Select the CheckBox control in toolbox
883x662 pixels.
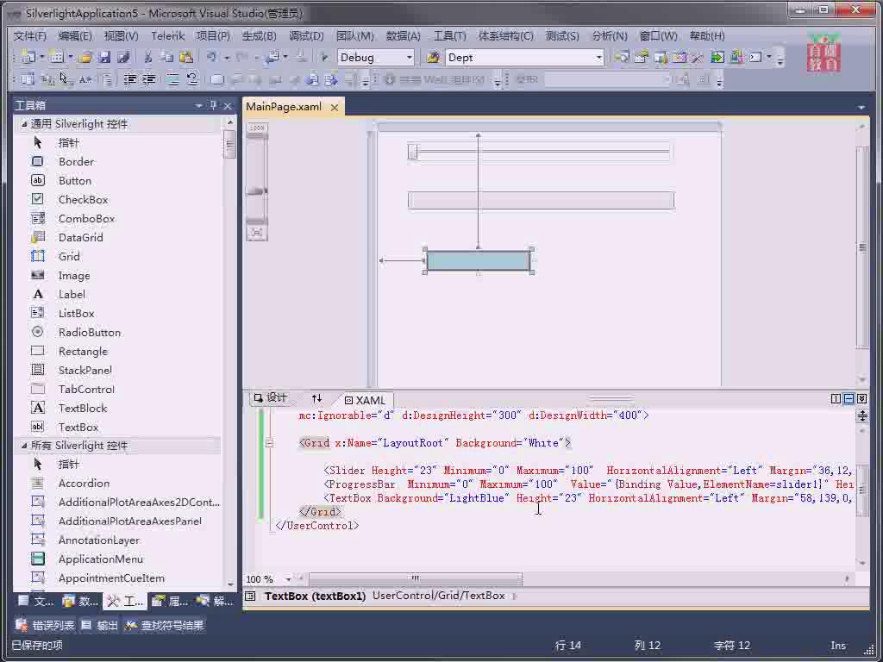[x=83, y=199]
